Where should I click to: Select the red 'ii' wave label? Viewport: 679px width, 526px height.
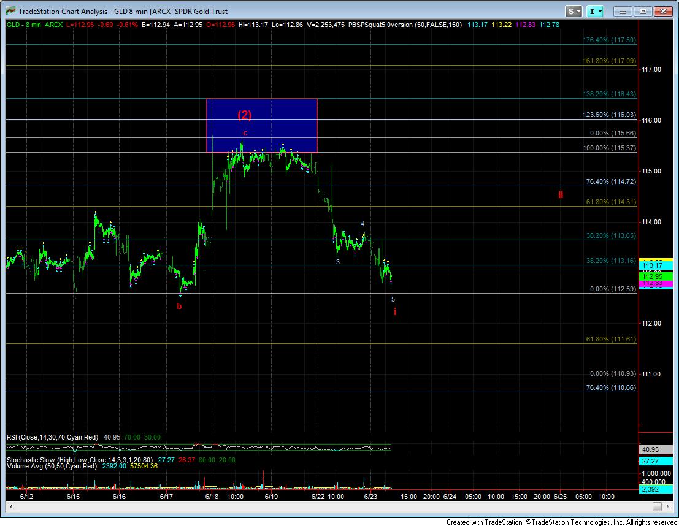(x=561, y=194)
